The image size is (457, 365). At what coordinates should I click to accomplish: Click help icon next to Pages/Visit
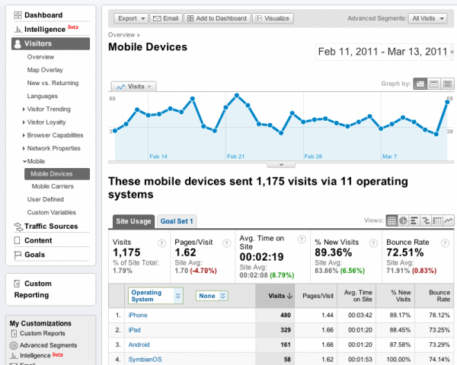(226, 243)
